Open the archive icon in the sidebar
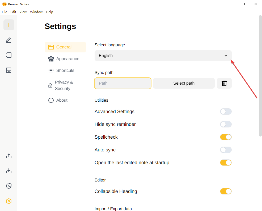 (9, 70)
